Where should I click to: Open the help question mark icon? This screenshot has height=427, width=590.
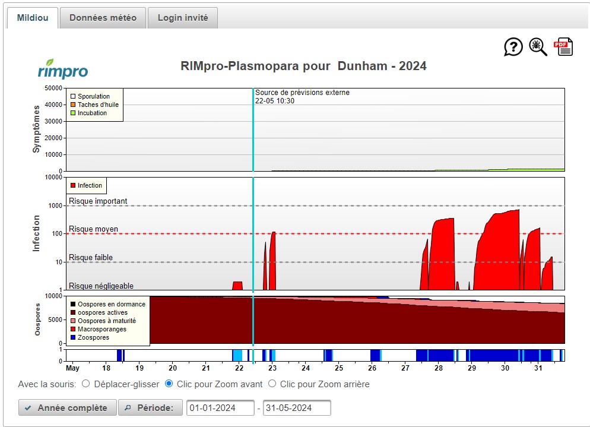click(x=513, y=47)
